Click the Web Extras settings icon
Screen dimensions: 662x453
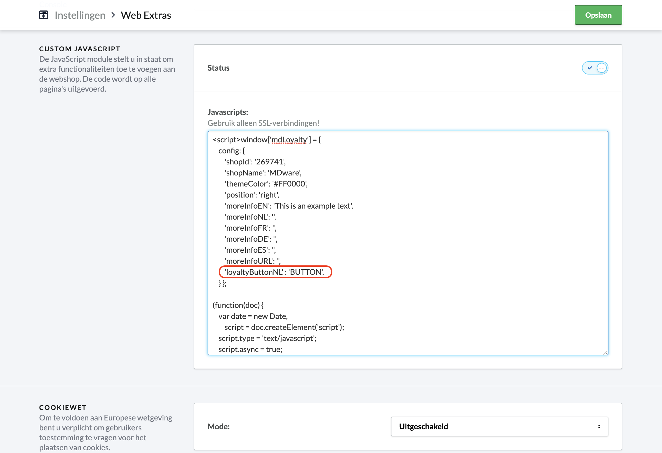(x=44, y=15)
